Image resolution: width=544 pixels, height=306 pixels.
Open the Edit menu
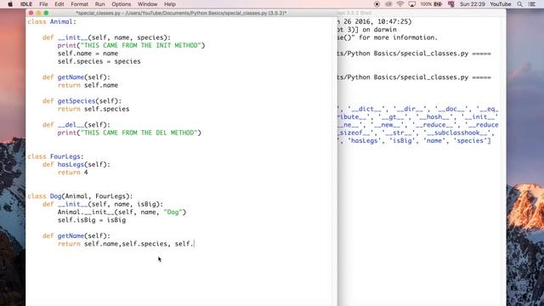[59, 4]
